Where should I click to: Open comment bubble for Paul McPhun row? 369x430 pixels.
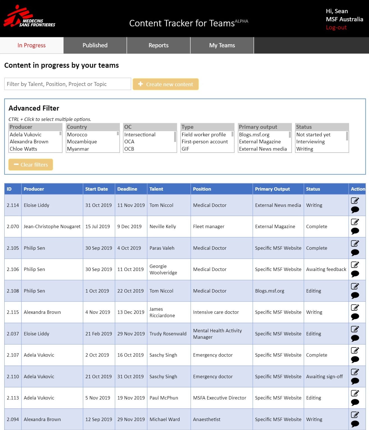coord(355,402)
